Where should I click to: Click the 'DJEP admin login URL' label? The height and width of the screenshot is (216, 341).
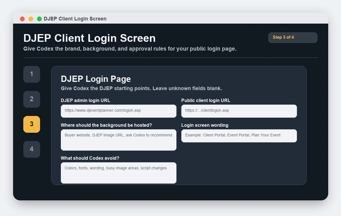[x=86, y=100]
